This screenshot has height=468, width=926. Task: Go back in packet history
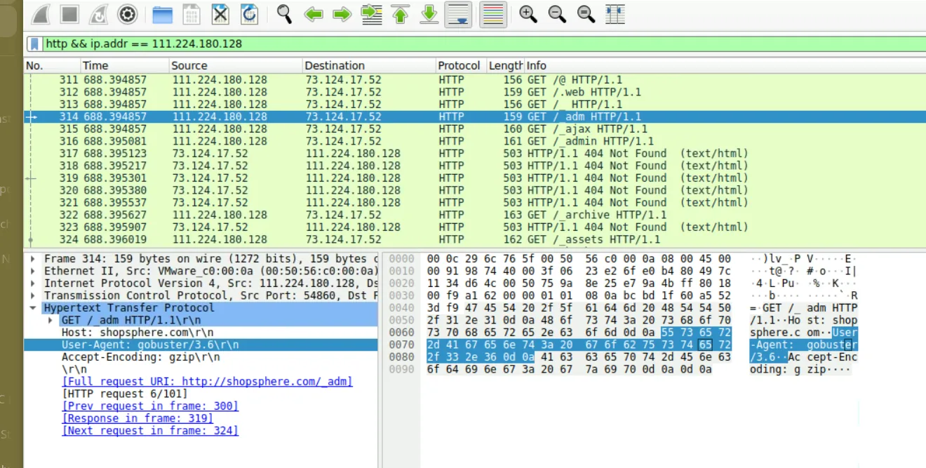tap(313, 14)
